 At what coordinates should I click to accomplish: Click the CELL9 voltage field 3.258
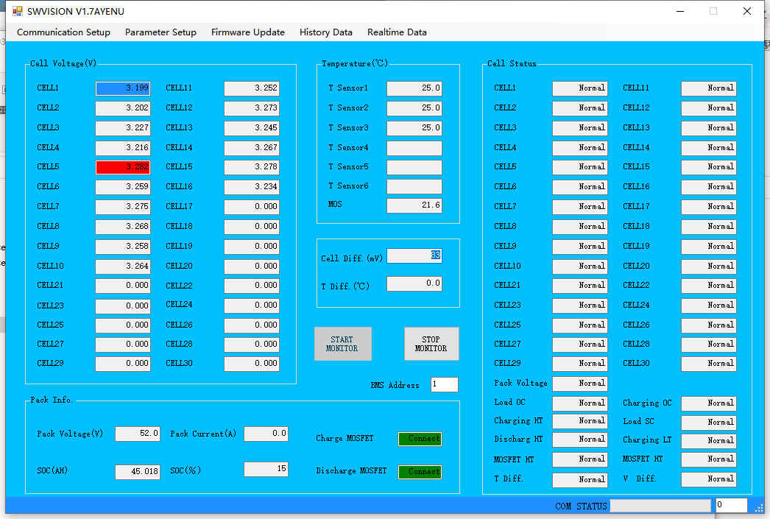pos(123,247)
